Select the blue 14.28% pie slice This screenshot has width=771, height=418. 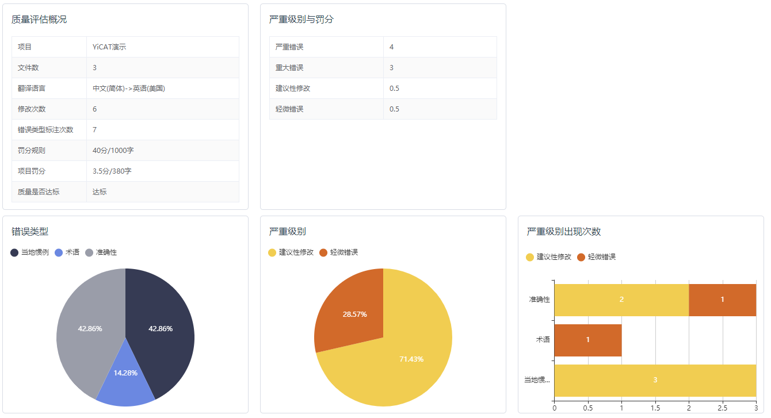[125, 379]
